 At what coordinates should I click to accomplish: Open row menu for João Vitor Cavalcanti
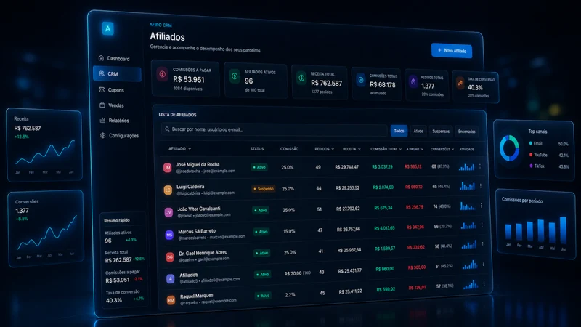(482, 206)
